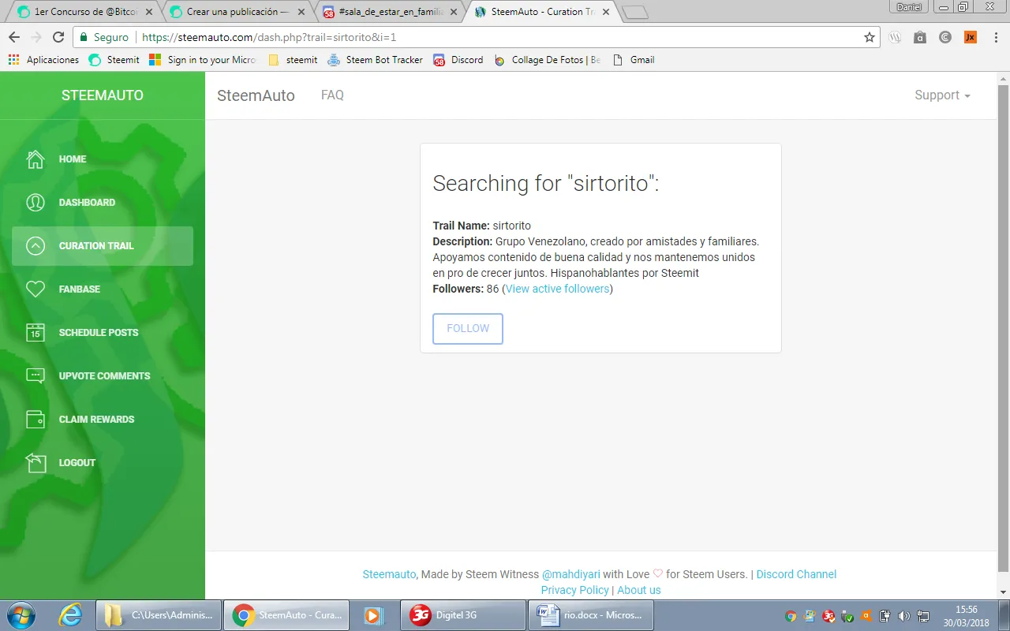1010x631 pixels.
Task: Click the Chrome icon in system tray
Action: (791, 616)
